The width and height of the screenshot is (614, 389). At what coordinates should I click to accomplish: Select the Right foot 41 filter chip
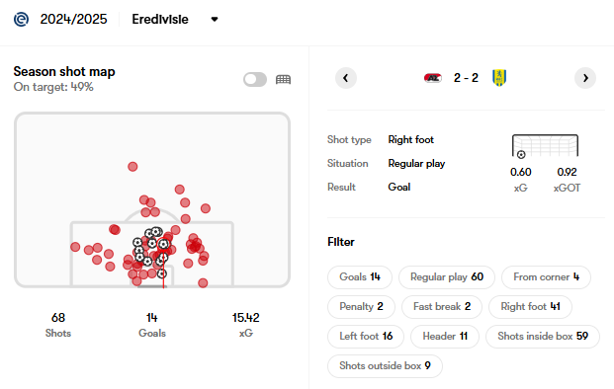[x=530, y=307]
